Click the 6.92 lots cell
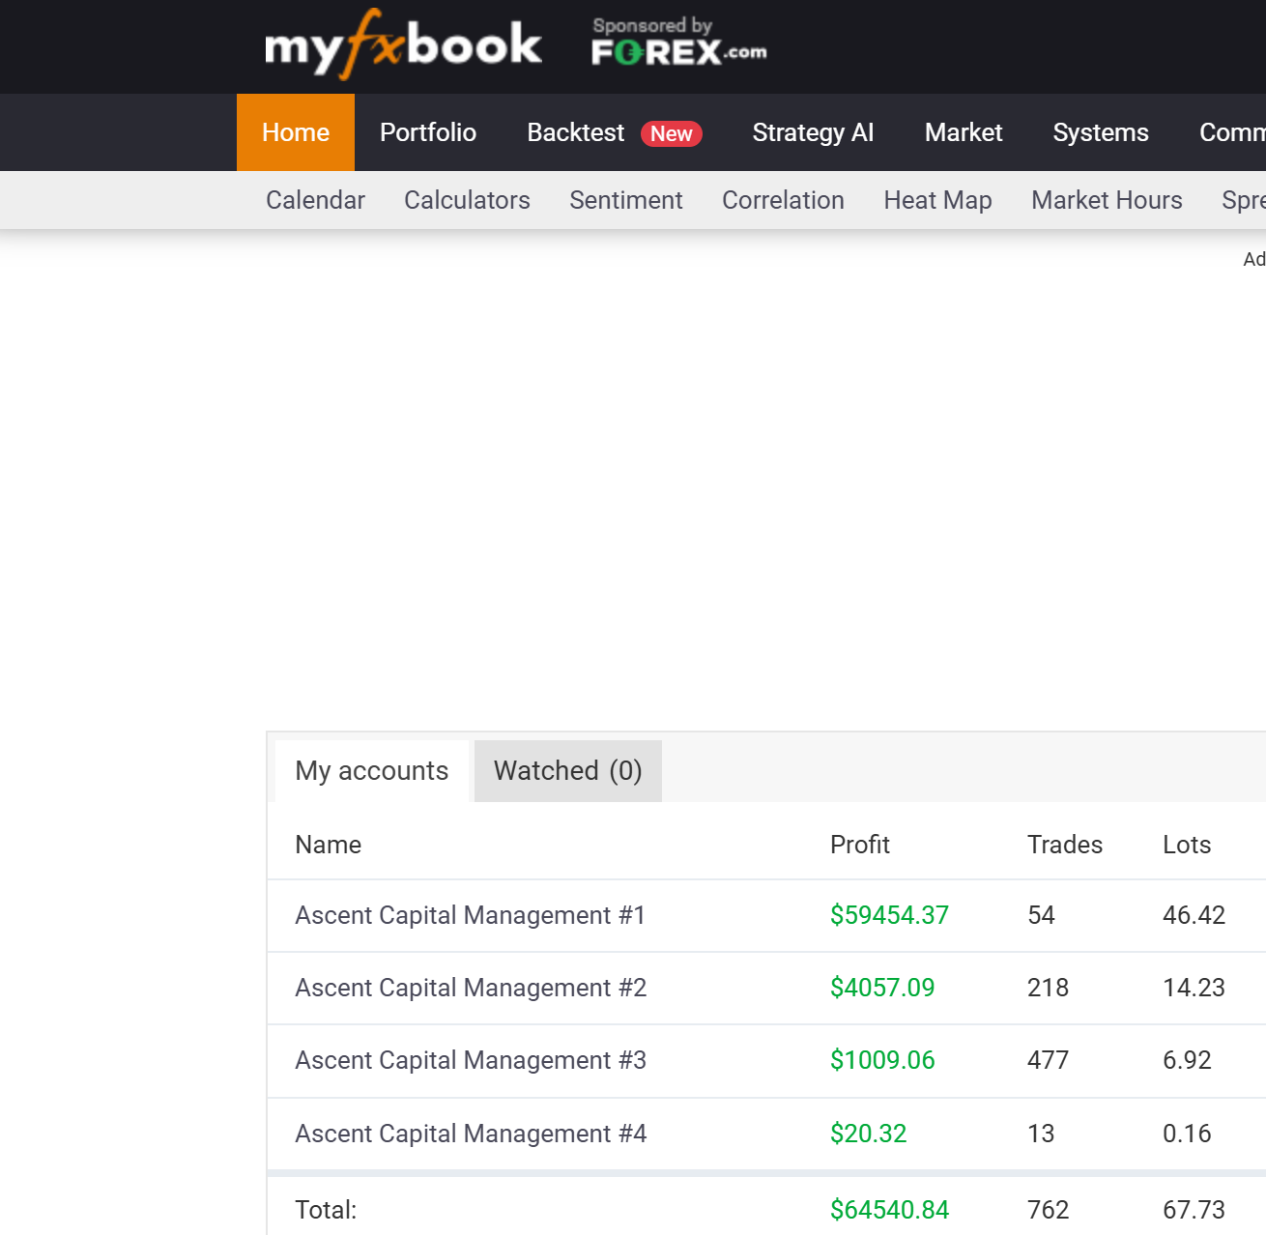Image resolution: width=1266 pixels, height=1235 pixels. (1187, 1060)
